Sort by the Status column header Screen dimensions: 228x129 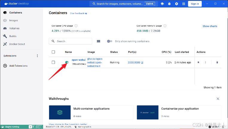click(x=114, y=52)
